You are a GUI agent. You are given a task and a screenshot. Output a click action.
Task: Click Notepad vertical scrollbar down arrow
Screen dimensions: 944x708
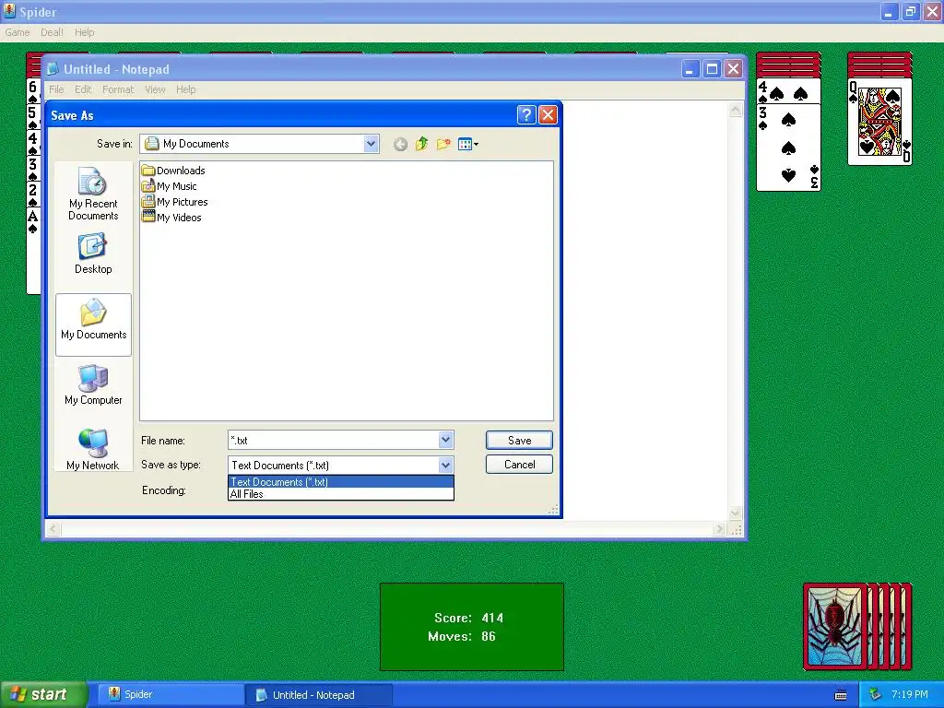click(x=735, y=513)
